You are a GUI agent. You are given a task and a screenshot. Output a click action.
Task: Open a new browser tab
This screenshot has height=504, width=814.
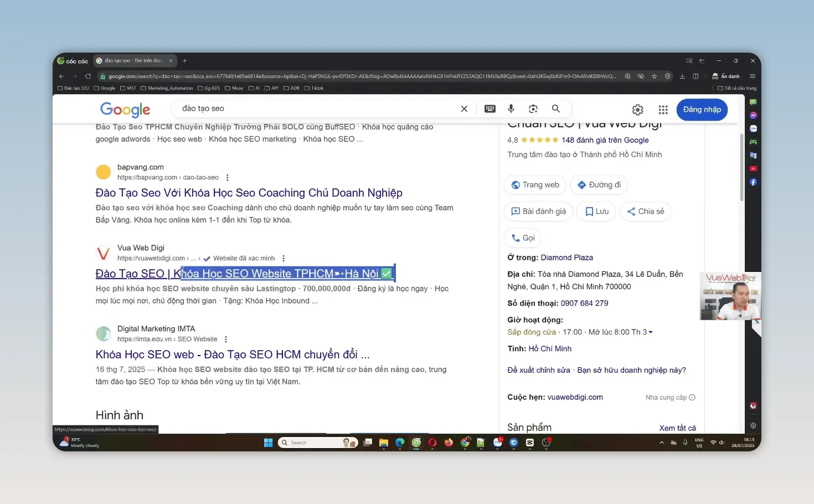(185, 61)
